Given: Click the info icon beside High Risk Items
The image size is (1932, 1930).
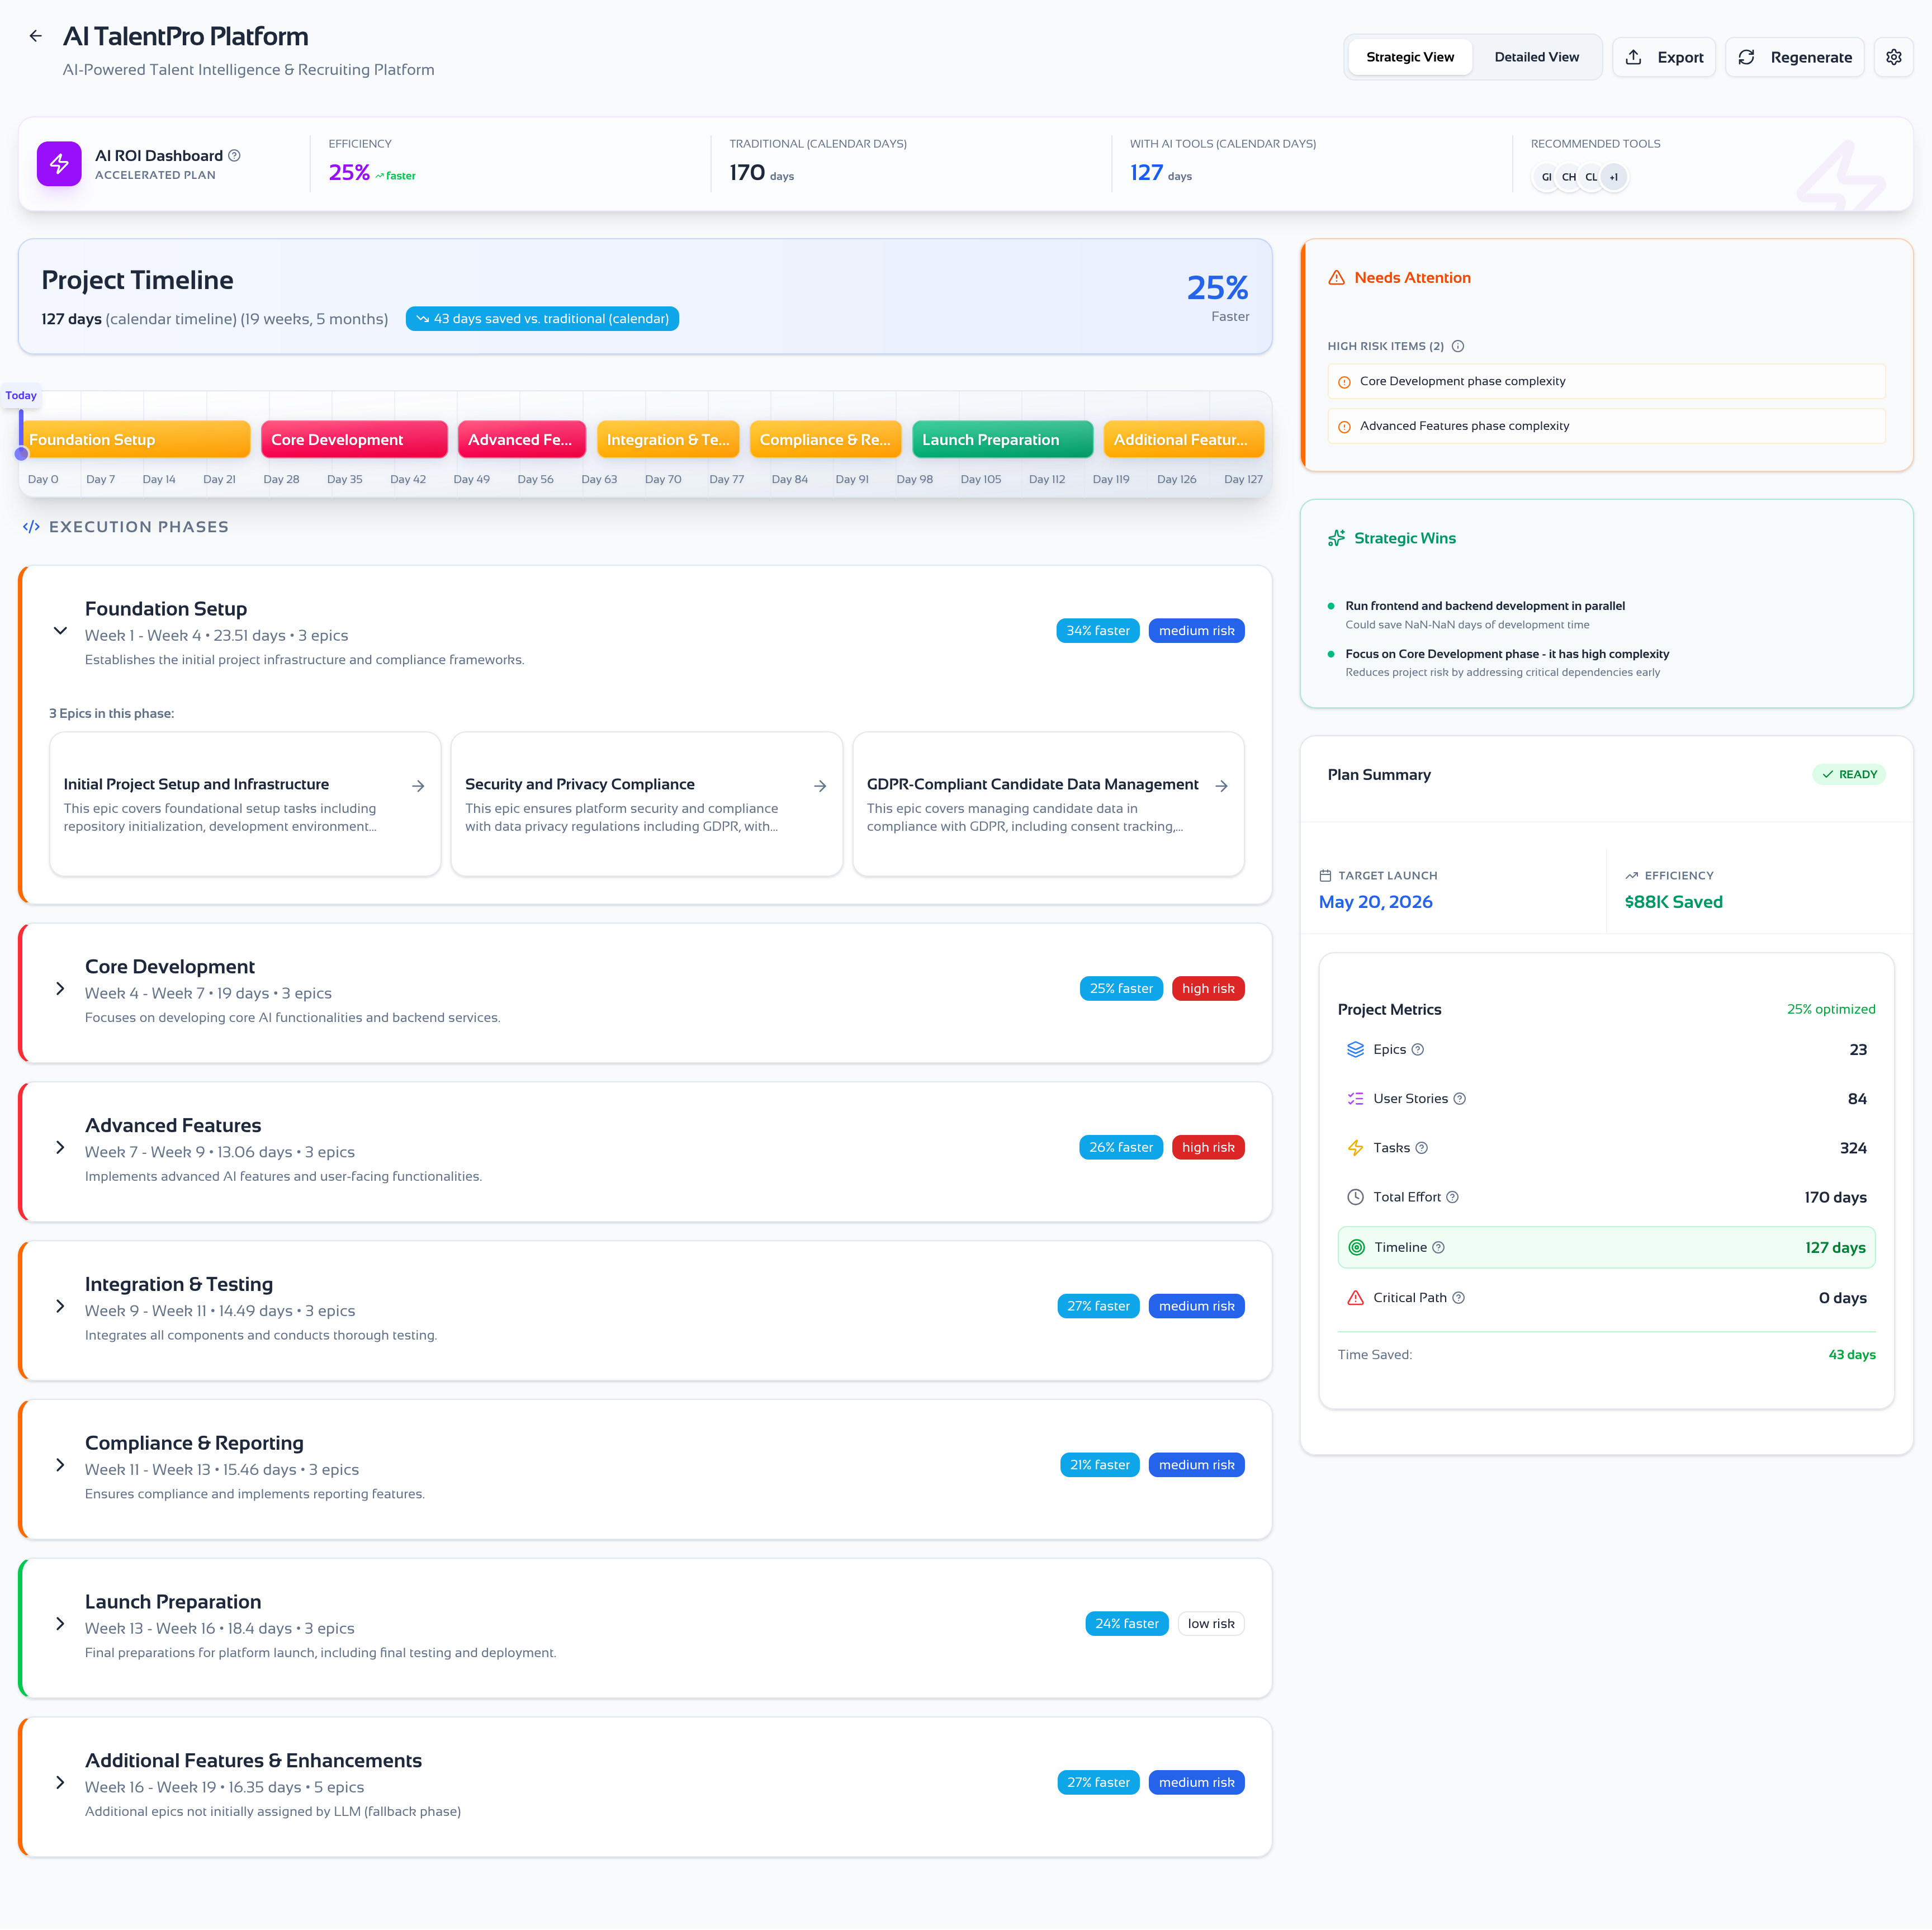Looking at the screenshot, I should coord(1458,346).
